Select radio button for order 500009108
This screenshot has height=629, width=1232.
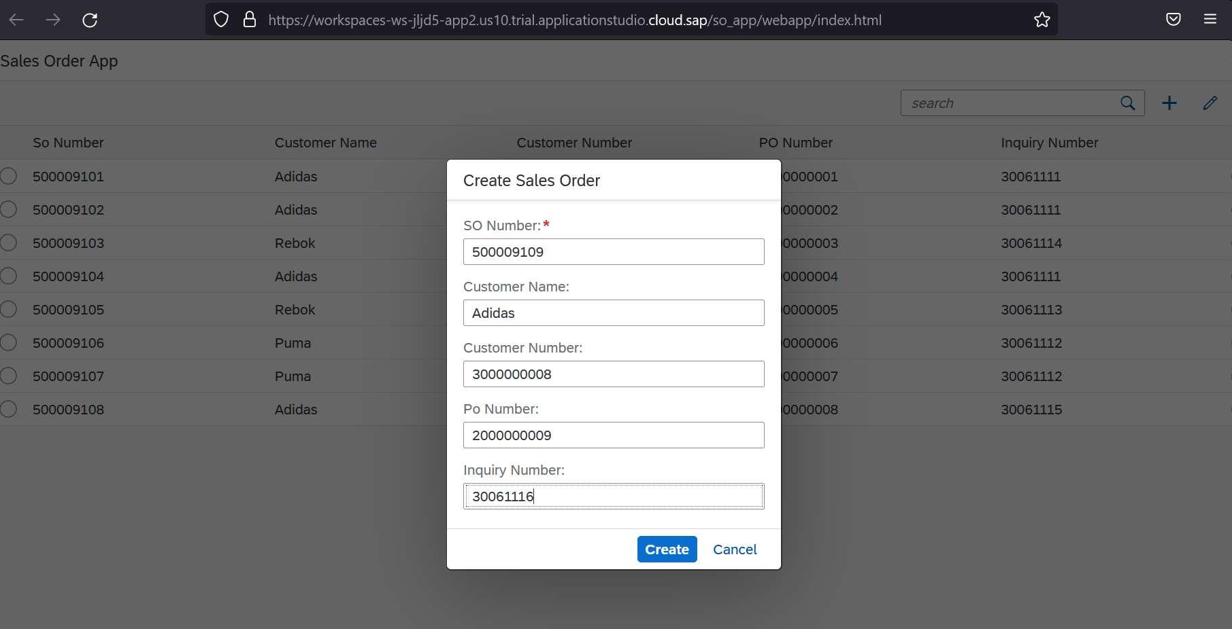click(x=9, y=410)
